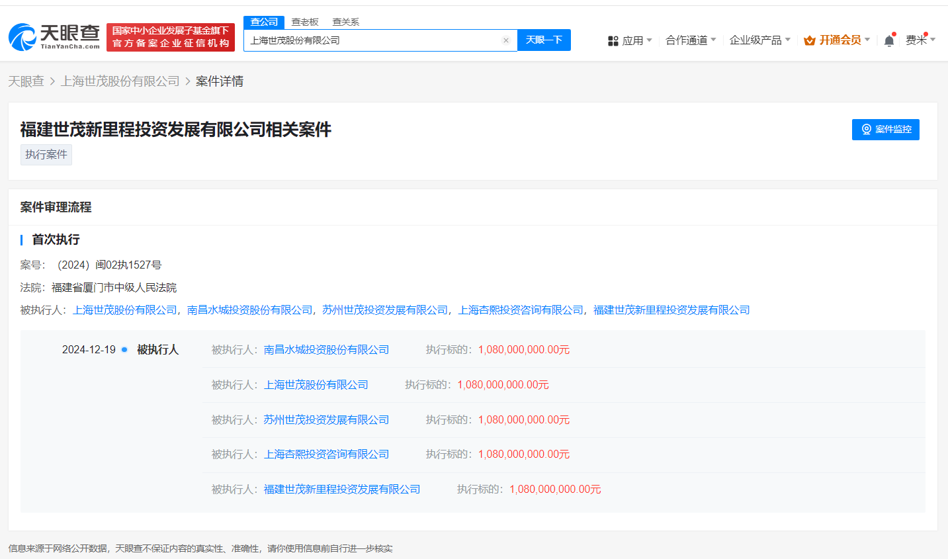Screen dimensions: 948x559
Task: Click the 国家中小企业发展子基金 red badge
Action: coord(170,37)
